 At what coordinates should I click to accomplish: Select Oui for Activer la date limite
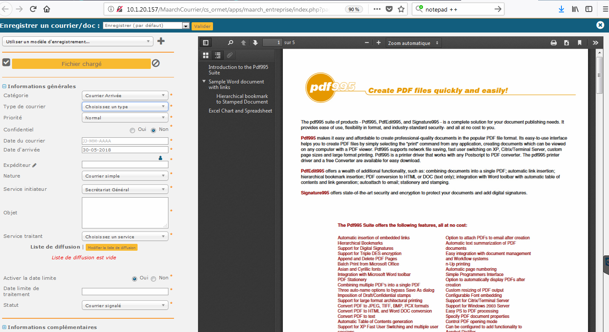pyautogui.click(x=135, y=279)
